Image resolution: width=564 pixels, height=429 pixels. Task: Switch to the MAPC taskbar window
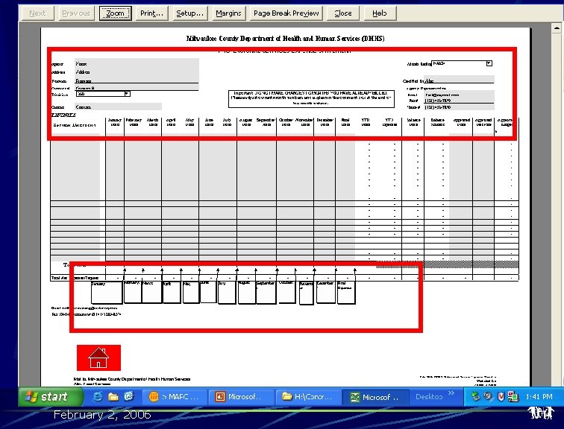pos(175,397)
